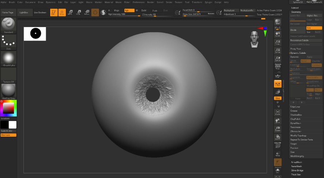This screenshot has width=324, height=178.
Task: Enable Live Boolean mode
Action: point(40,12)
